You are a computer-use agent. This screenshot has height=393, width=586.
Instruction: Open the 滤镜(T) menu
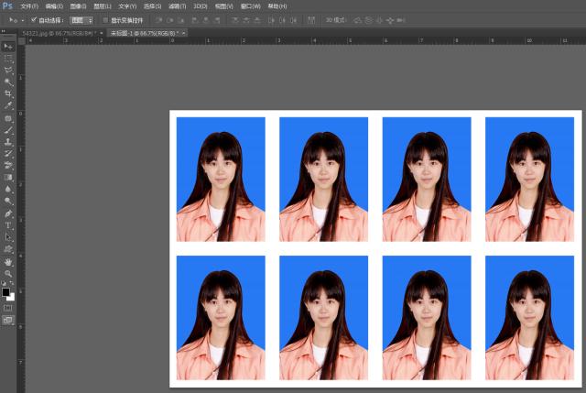pyautogui.click(x=176, y=5)
